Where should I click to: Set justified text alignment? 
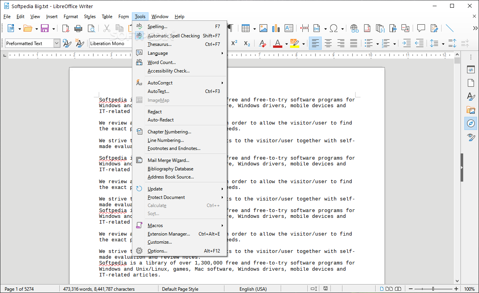[x=353, y=43]
